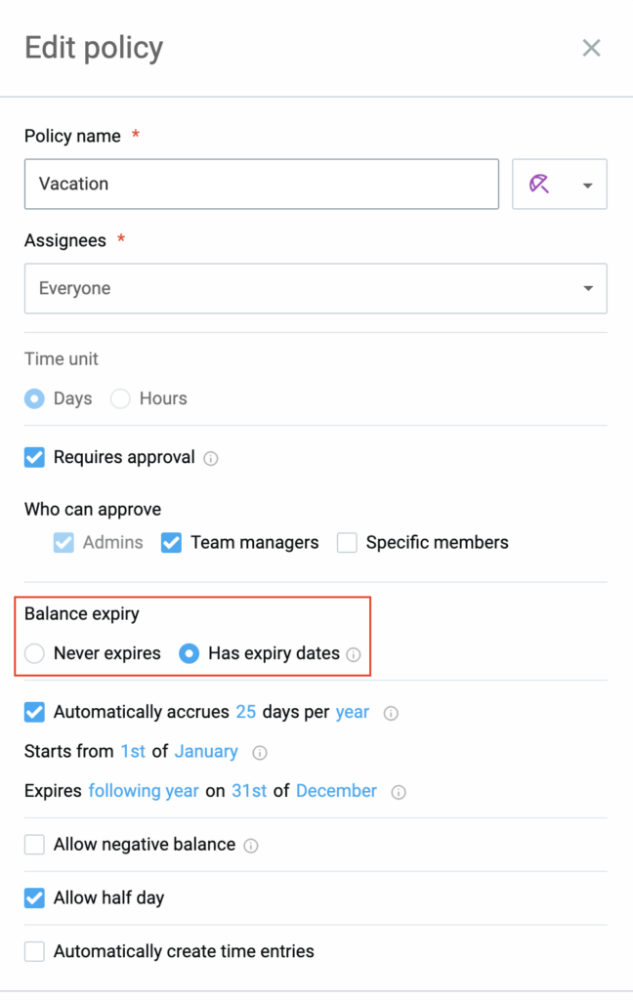Screen dimensions: 633x1000
Task: Click the January month link
Action: click(206, 752)
